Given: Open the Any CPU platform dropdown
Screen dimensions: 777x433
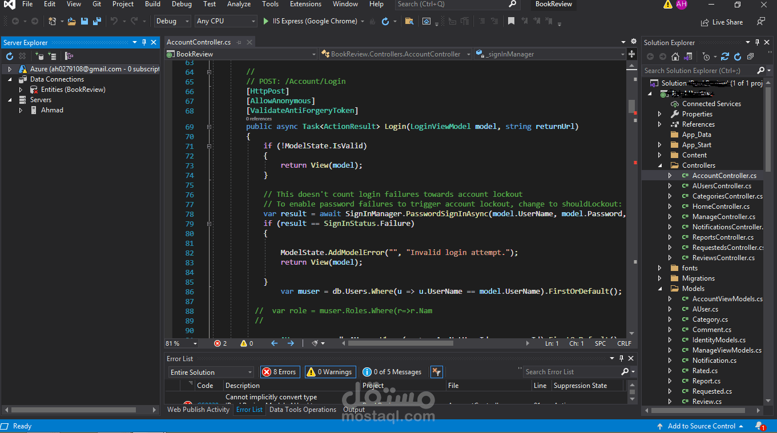Looking at the screenshot, I should (226, 21).
